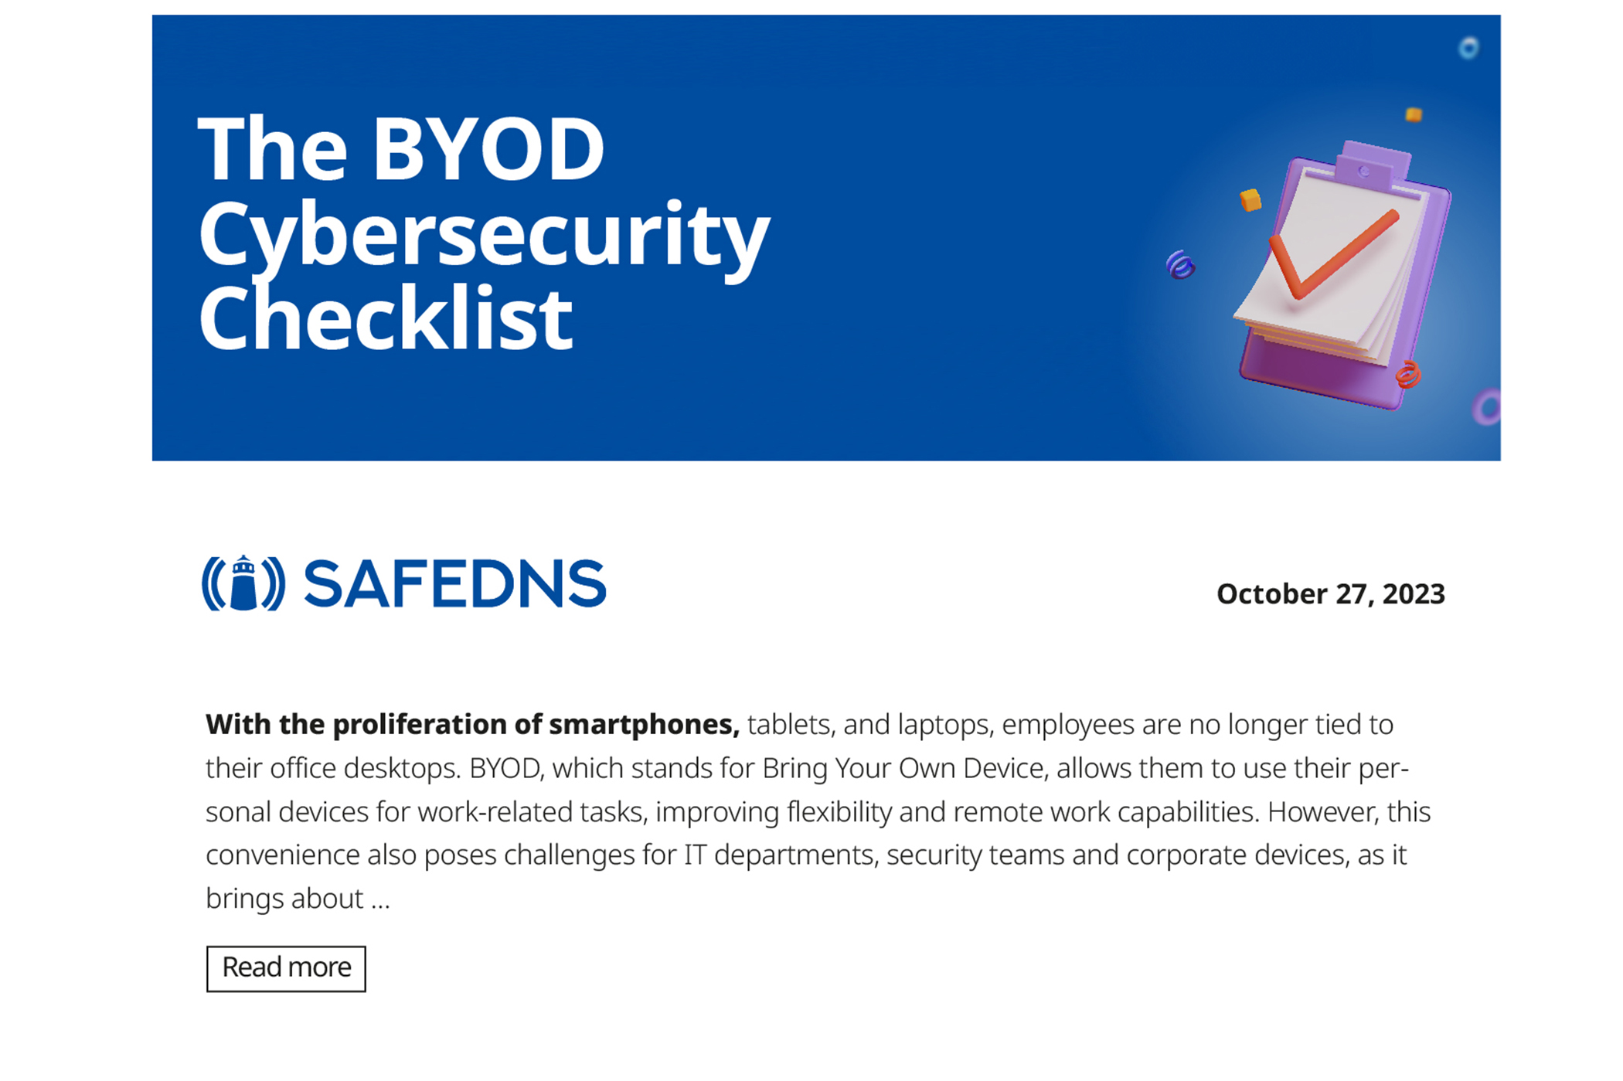Click the small orange square above the clipboard

pos(1414,115)
